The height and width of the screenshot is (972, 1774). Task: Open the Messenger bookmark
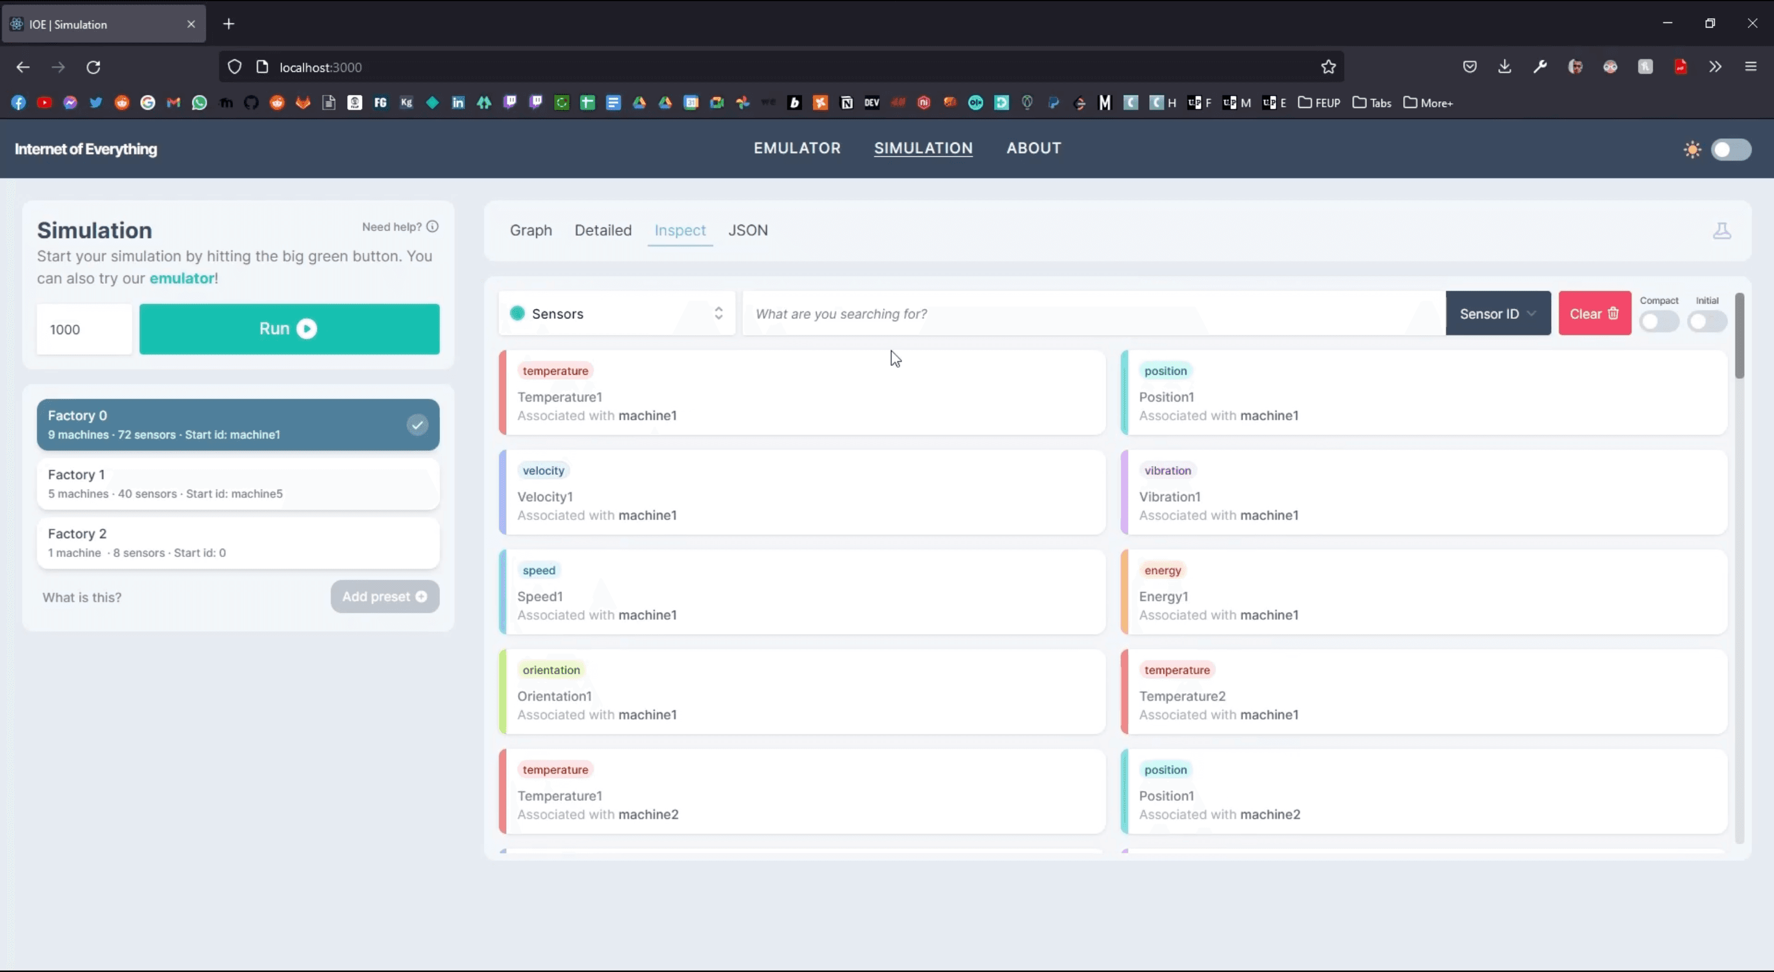pos(70,103)
